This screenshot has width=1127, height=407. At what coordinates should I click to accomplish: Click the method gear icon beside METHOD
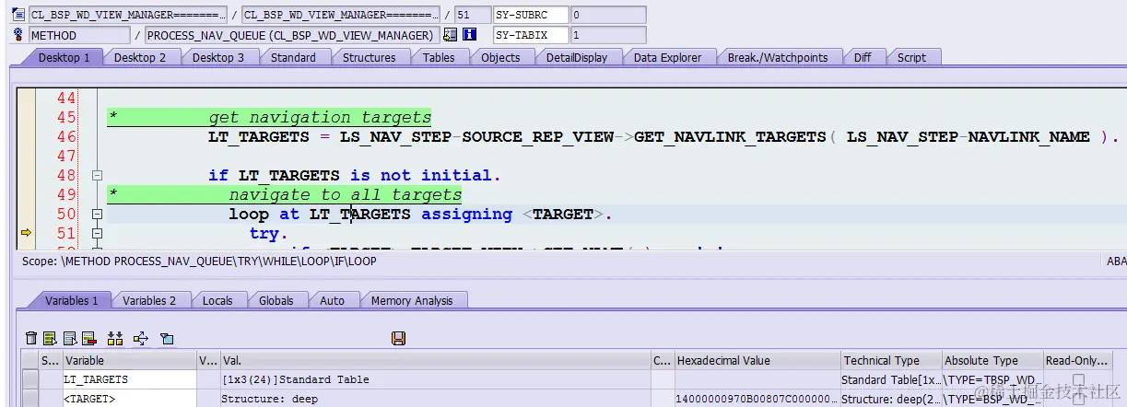click(x=18, y=35)
